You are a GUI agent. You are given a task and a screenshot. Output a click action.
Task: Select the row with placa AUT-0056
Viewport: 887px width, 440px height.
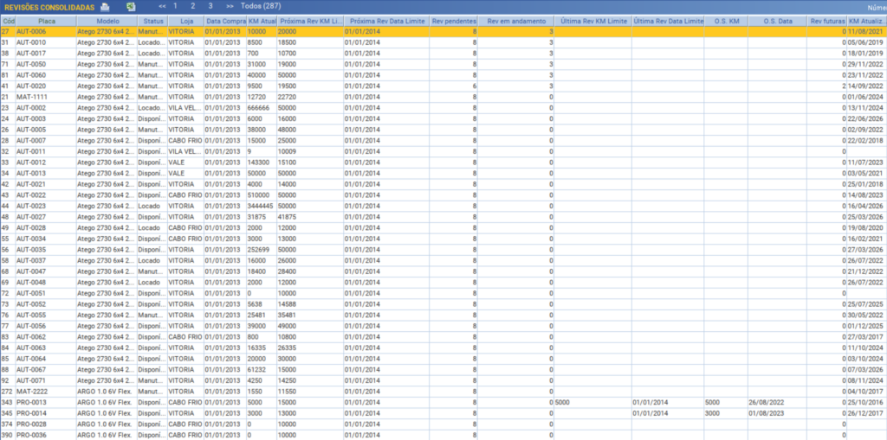[443, 326]
